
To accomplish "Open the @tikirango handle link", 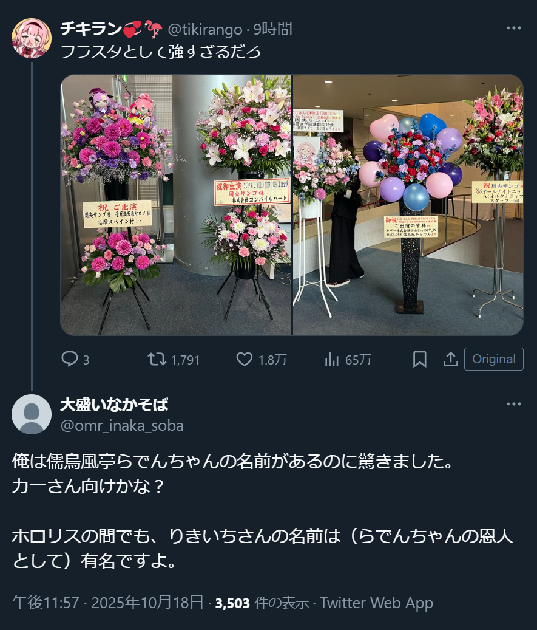I will click(204, 29).
